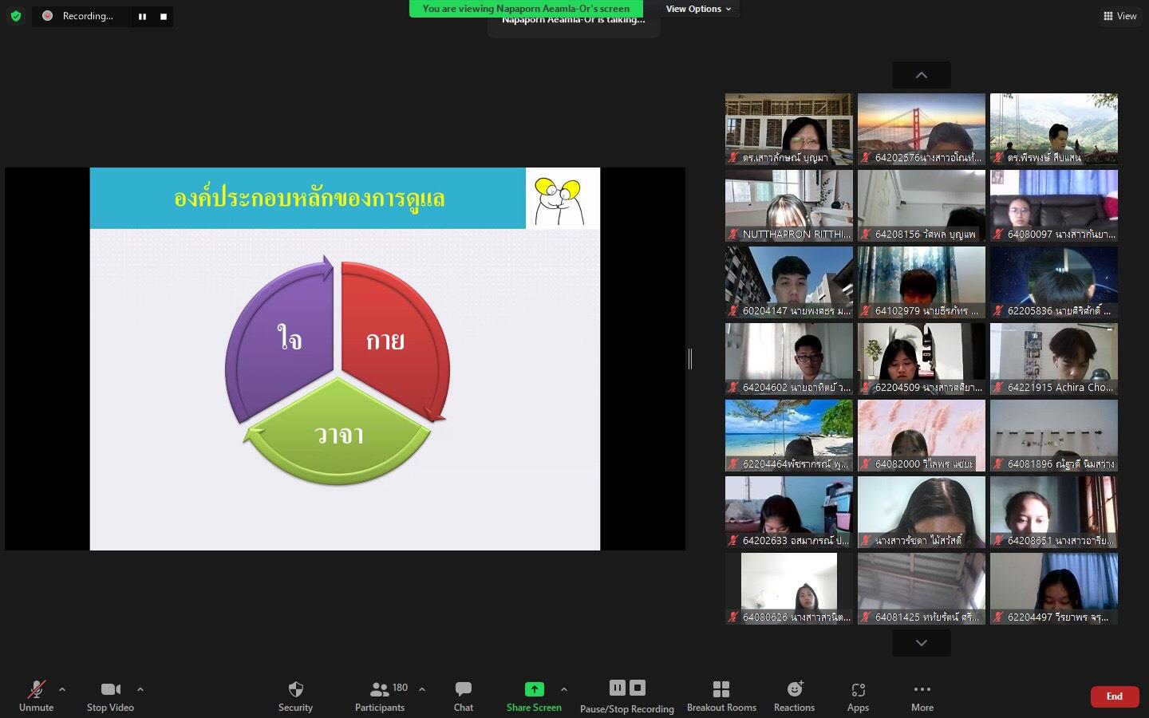Expand audio options arrow next to Unmute
Viewport: 1149px width, 718px height.
point(62,689)
